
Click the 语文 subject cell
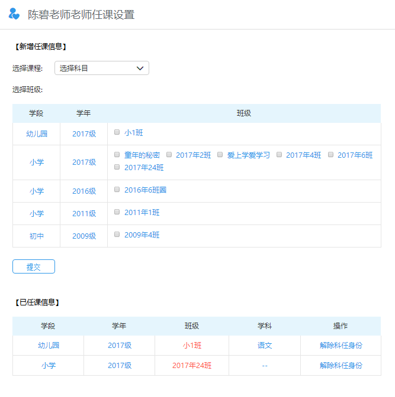tap(265, 346)
